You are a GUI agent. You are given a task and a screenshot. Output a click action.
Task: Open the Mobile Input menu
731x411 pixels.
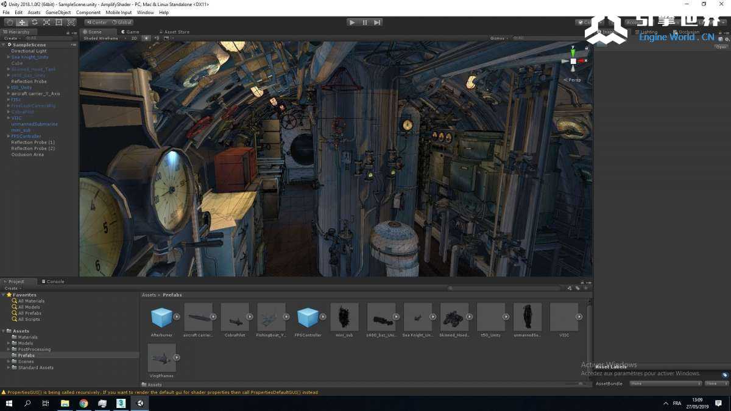[x=119, y=12]
